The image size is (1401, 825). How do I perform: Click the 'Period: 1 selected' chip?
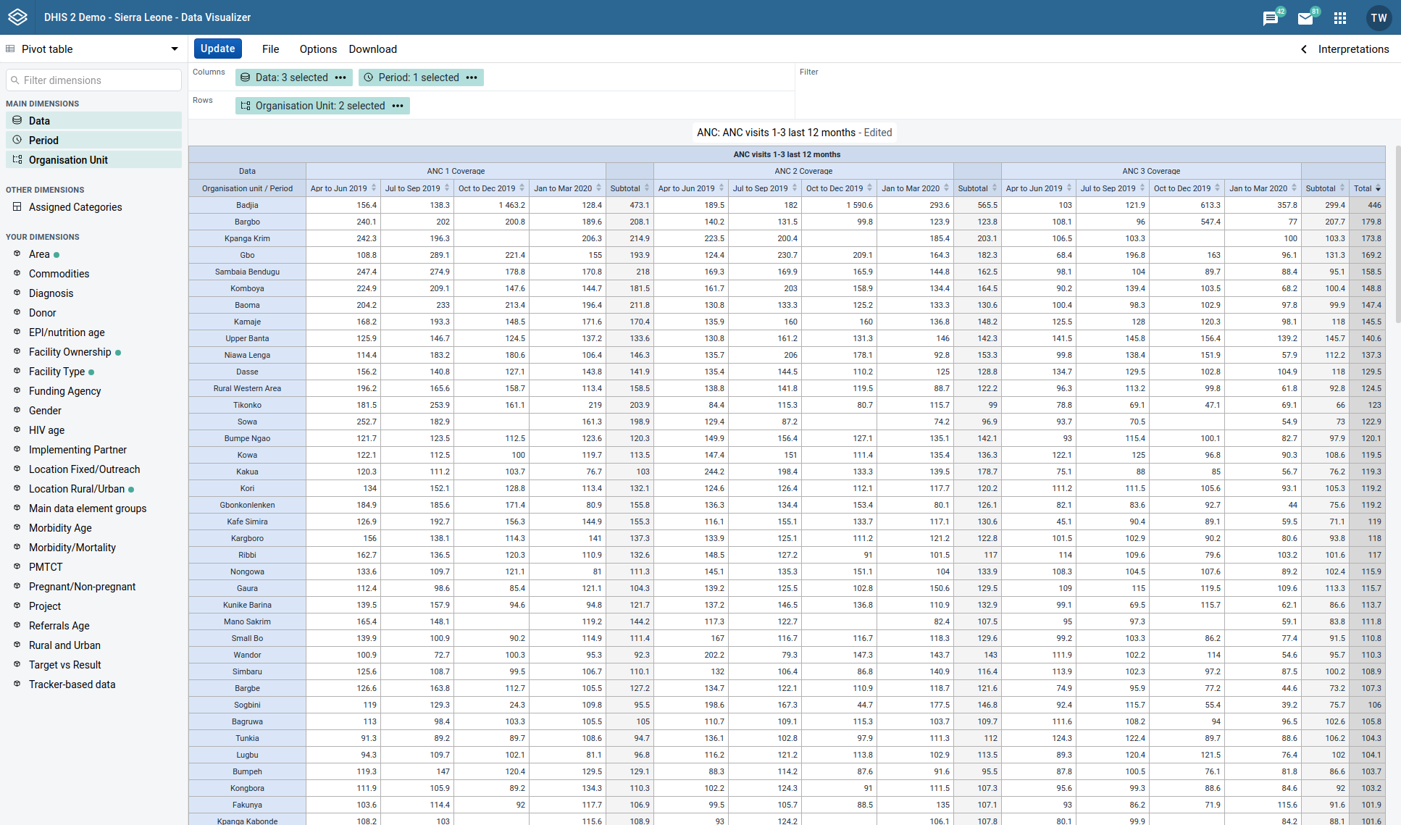click(419, 78)
